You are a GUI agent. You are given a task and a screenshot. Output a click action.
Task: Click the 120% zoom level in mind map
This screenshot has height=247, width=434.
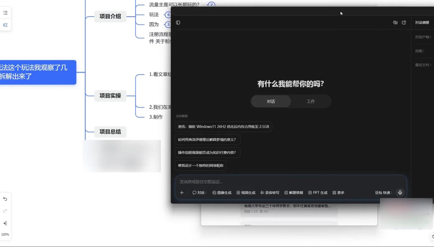[5, 234]
